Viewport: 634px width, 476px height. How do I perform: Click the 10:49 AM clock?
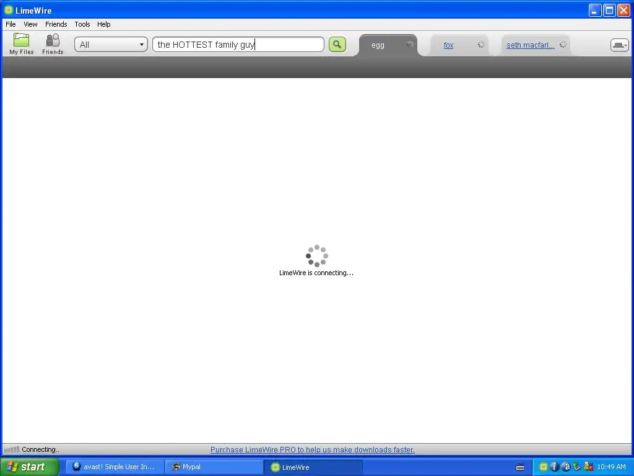(611, 467)
